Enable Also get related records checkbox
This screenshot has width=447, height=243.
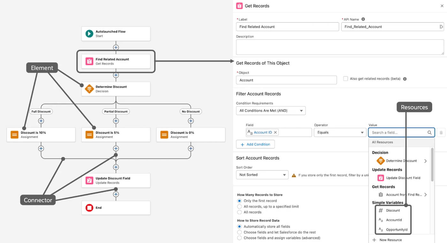[345, 78]
